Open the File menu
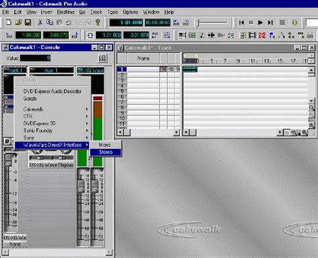 [x=6, y=12]
